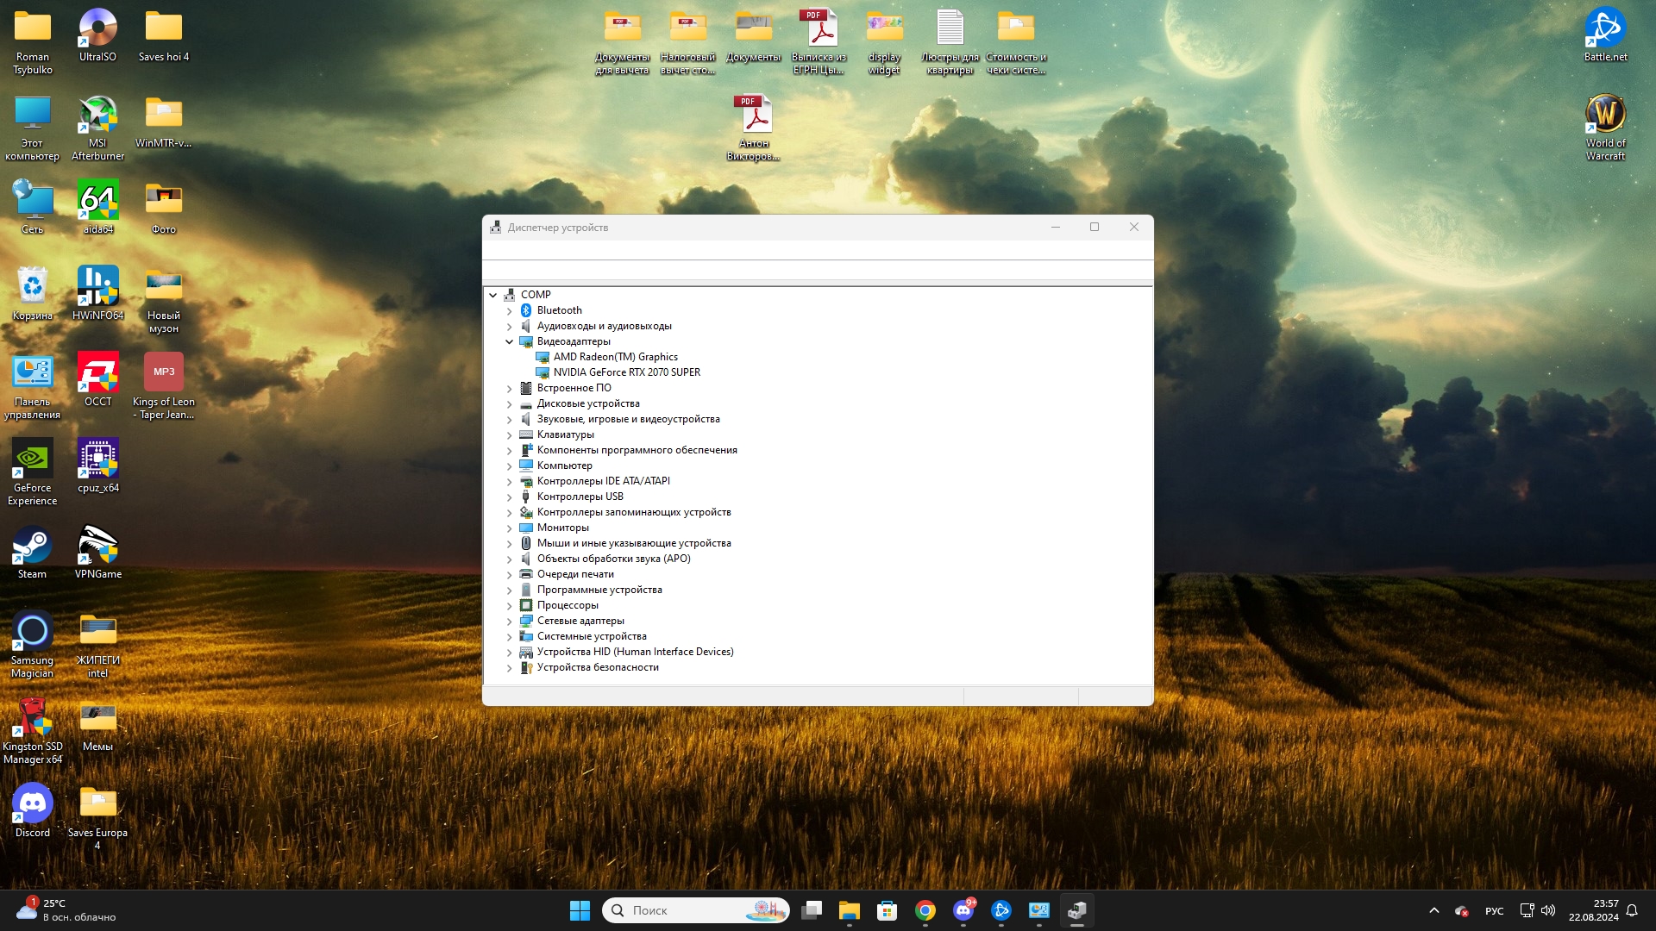This screenshot has height=931, width=1656.
Task: Select the Мониторы tree entry
Action: [x=562, y=528]
